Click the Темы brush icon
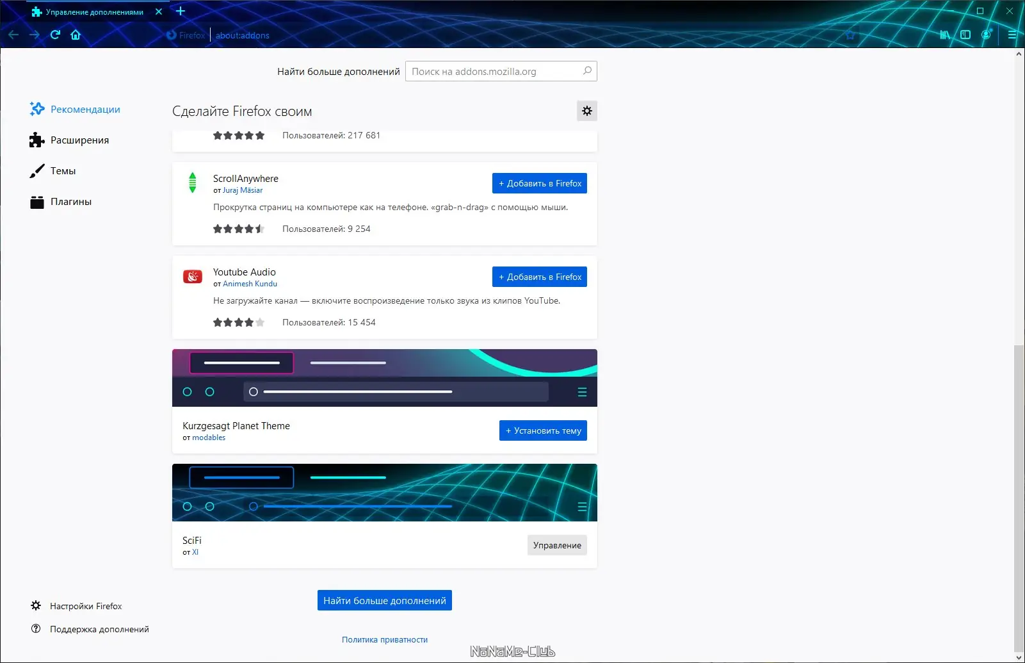The image size is (1025, 663). point(37,171)
